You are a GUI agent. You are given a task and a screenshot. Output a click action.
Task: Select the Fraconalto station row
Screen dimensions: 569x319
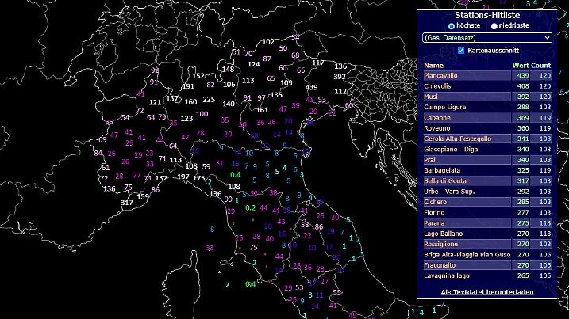(x=487, y=265)
